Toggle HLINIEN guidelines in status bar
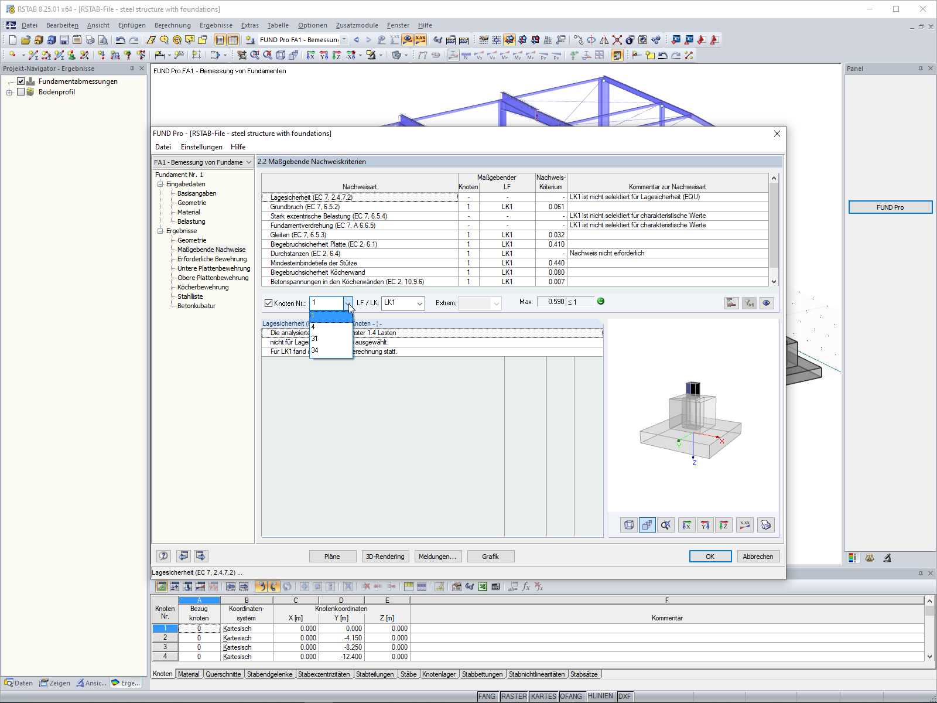 click(x=601, y=697)
